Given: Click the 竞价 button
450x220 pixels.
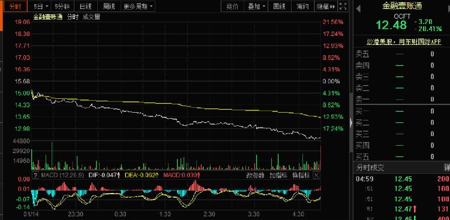Looking at the screenshot, I should pyautogui.click(x=232, y=6).
